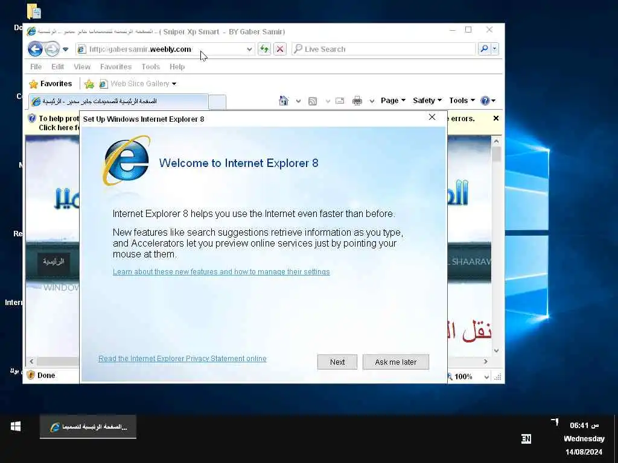Image resolution: width=618 pixels, height=463 pixels.
Task: Open the View menu
Action: point(82,67)
